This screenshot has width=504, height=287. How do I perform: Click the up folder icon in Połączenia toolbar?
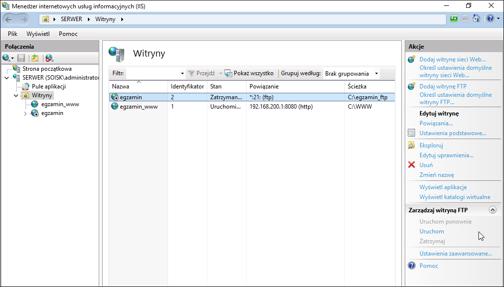(35, 58)
